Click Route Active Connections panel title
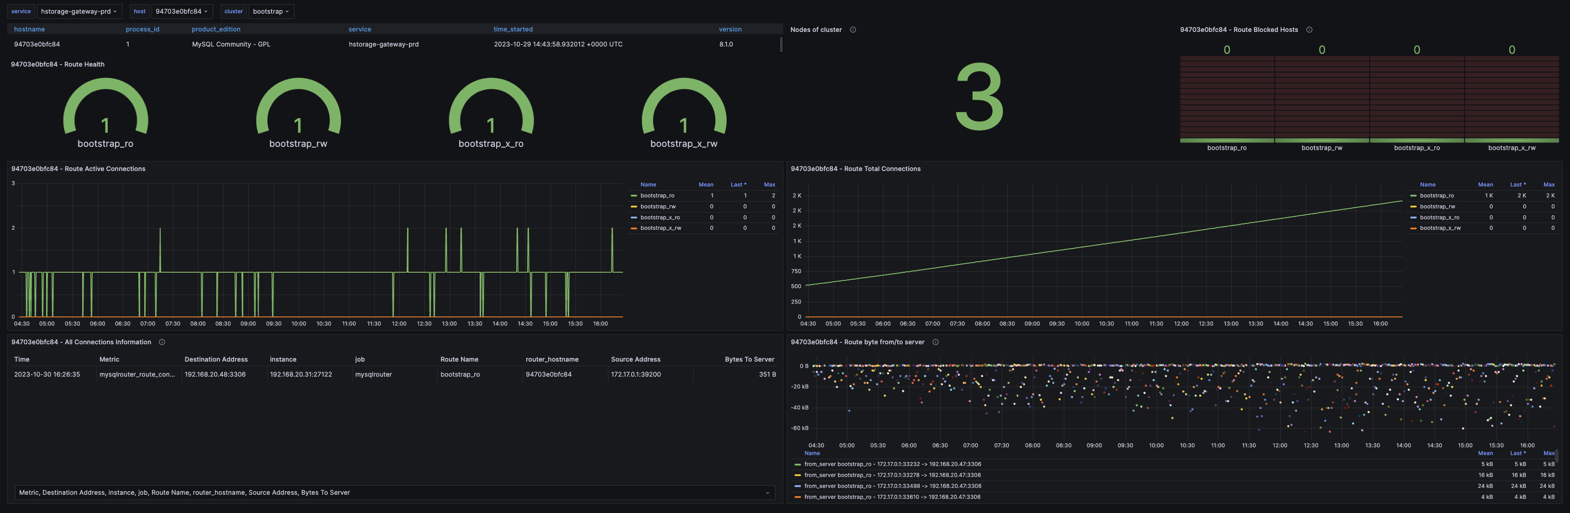The width and height of the screenshot is (1570, 513). [78, 169]
